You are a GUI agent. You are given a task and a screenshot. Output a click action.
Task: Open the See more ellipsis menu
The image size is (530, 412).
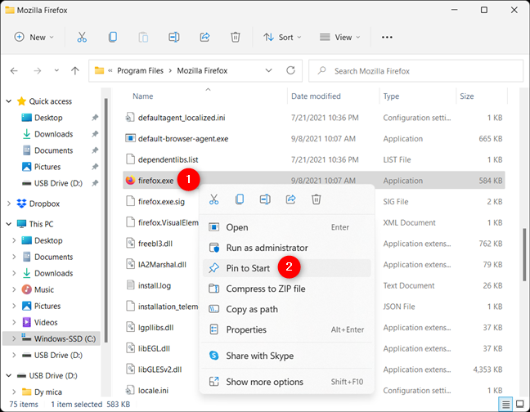click(x=387, y=37)
